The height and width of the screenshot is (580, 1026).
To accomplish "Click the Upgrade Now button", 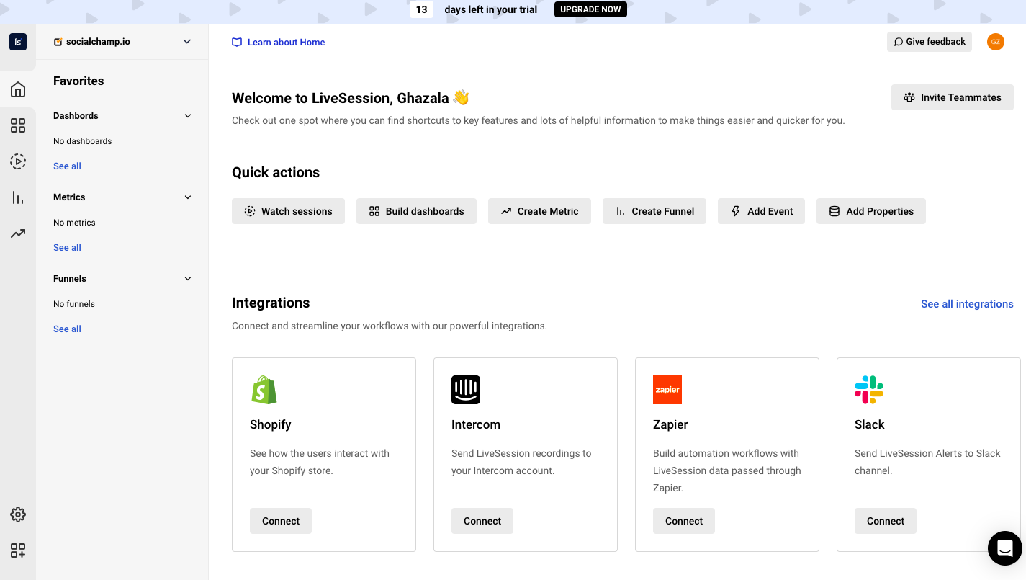I will point(590,9).
